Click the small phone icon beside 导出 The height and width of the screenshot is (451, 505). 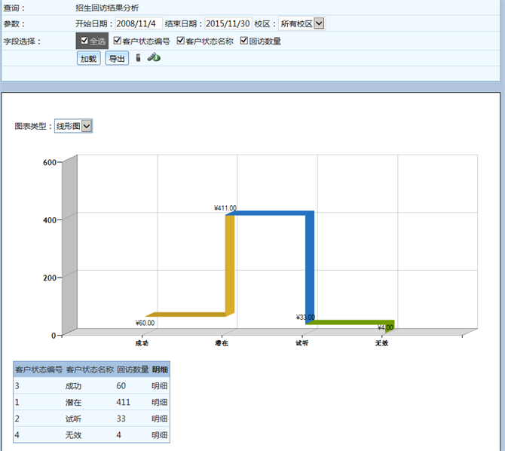(138, 57)
